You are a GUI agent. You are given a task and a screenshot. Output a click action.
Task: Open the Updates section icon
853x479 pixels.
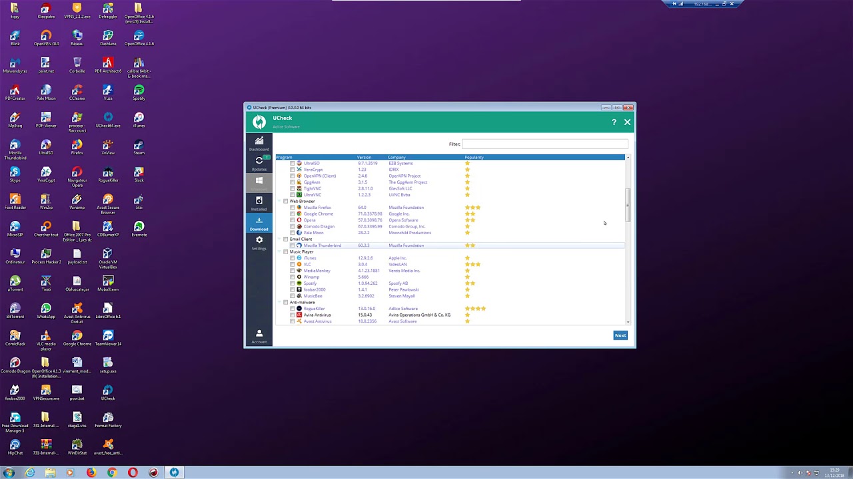259,163
